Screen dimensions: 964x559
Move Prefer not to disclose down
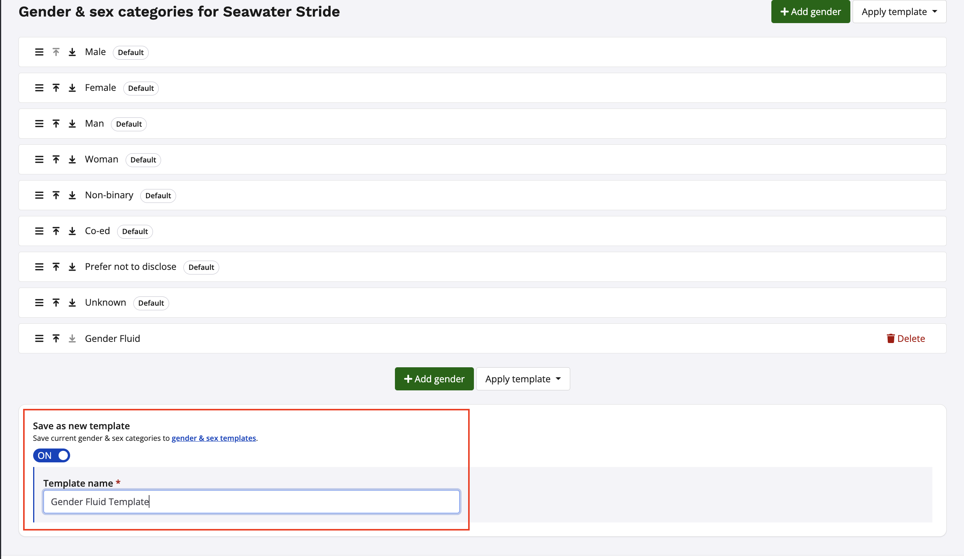point(72,267)
